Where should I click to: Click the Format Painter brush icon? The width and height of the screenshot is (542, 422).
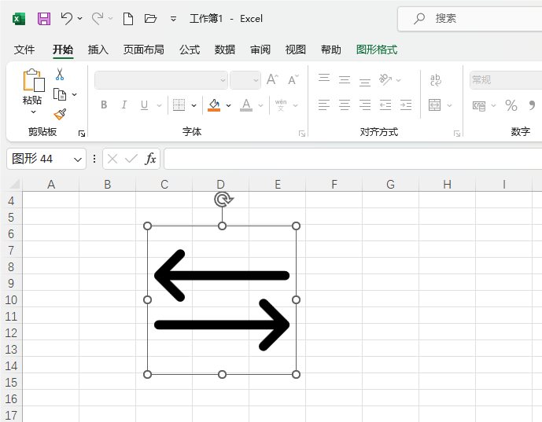60,114
